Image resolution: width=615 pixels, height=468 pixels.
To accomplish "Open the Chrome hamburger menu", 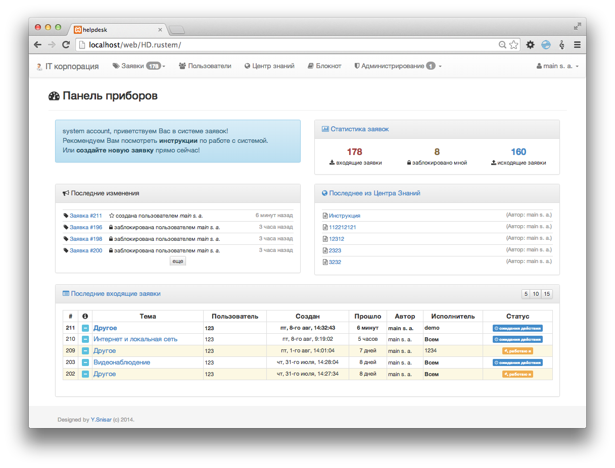I will pos(577,45).
